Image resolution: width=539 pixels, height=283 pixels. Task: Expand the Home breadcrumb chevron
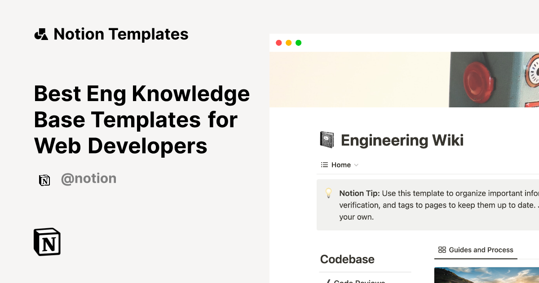(x=356, y=165)
